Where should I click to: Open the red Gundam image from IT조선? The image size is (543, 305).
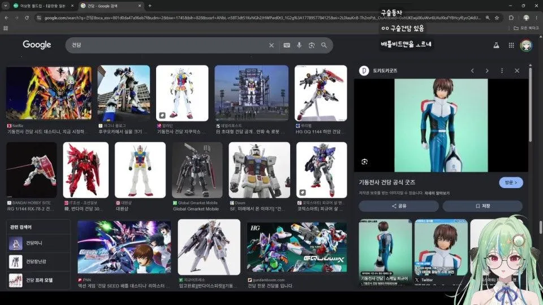click(85, 170)
